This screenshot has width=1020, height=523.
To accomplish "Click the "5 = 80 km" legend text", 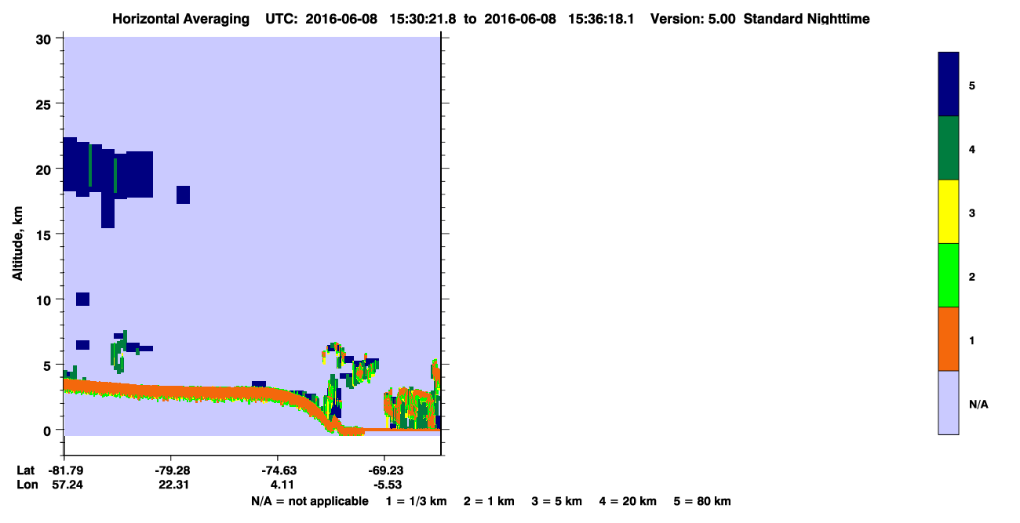I will click(701, 501).
